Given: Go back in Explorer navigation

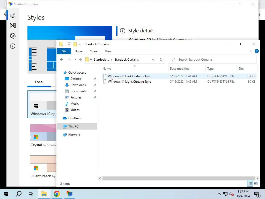Looking at the screenshot, I should (62, 60).
